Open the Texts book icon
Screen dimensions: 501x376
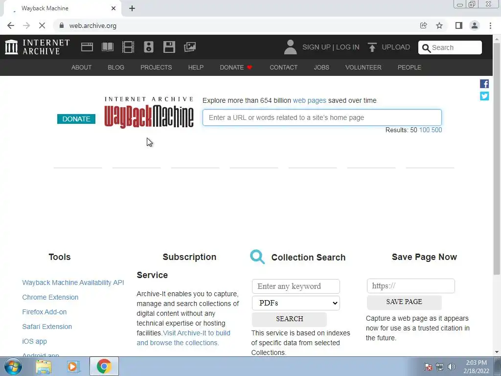(x=107, y=47)
